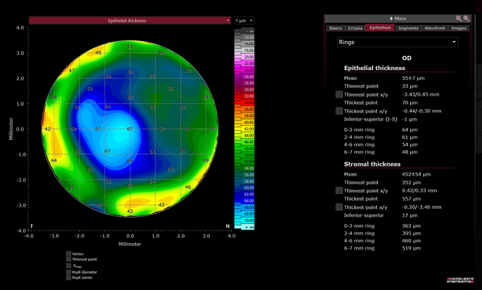Go to the Segments tab

pyautogui.click(x=408, y=28)
